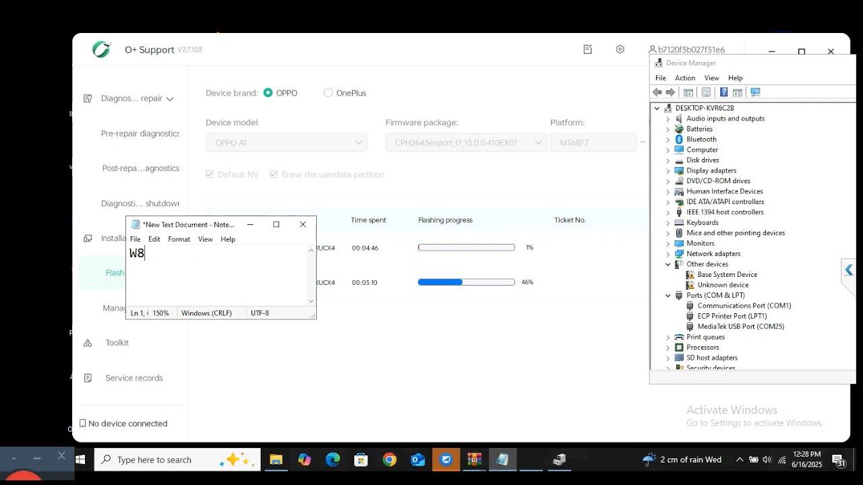Open Copilot icon on the taskbar

pyautogui.click(x=305, y=460)
